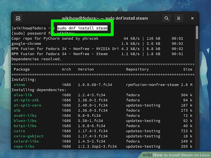
Task: Click the 'avahi-libs' package name
Action: 25,115
